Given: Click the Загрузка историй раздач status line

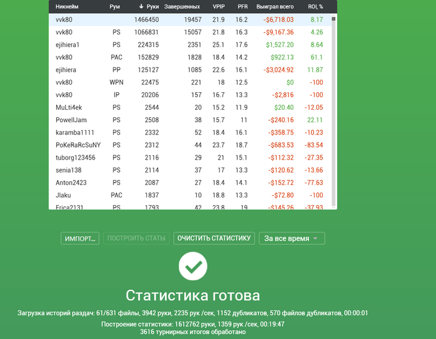Looking at the screenshot, I should pos(192,313).
